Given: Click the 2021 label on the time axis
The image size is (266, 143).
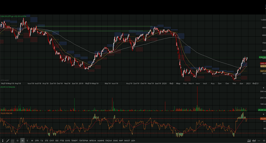Looking at the screenshot, I should click(248, 83).
